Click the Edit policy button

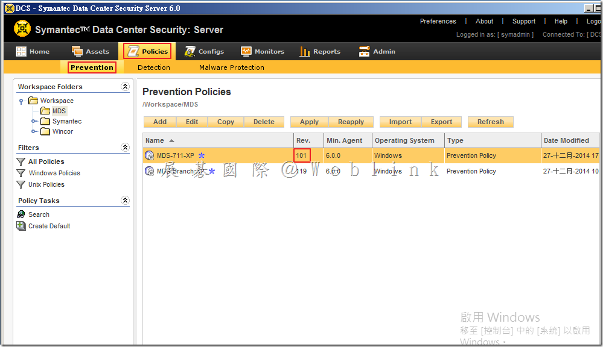point(192,122)
